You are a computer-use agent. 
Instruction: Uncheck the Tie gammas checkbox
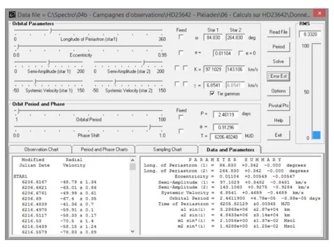[x=212, y=93]
